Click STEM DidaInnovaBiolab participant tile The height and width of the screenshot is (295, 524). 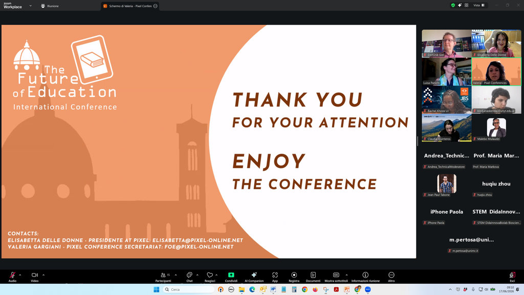point(496,212)
